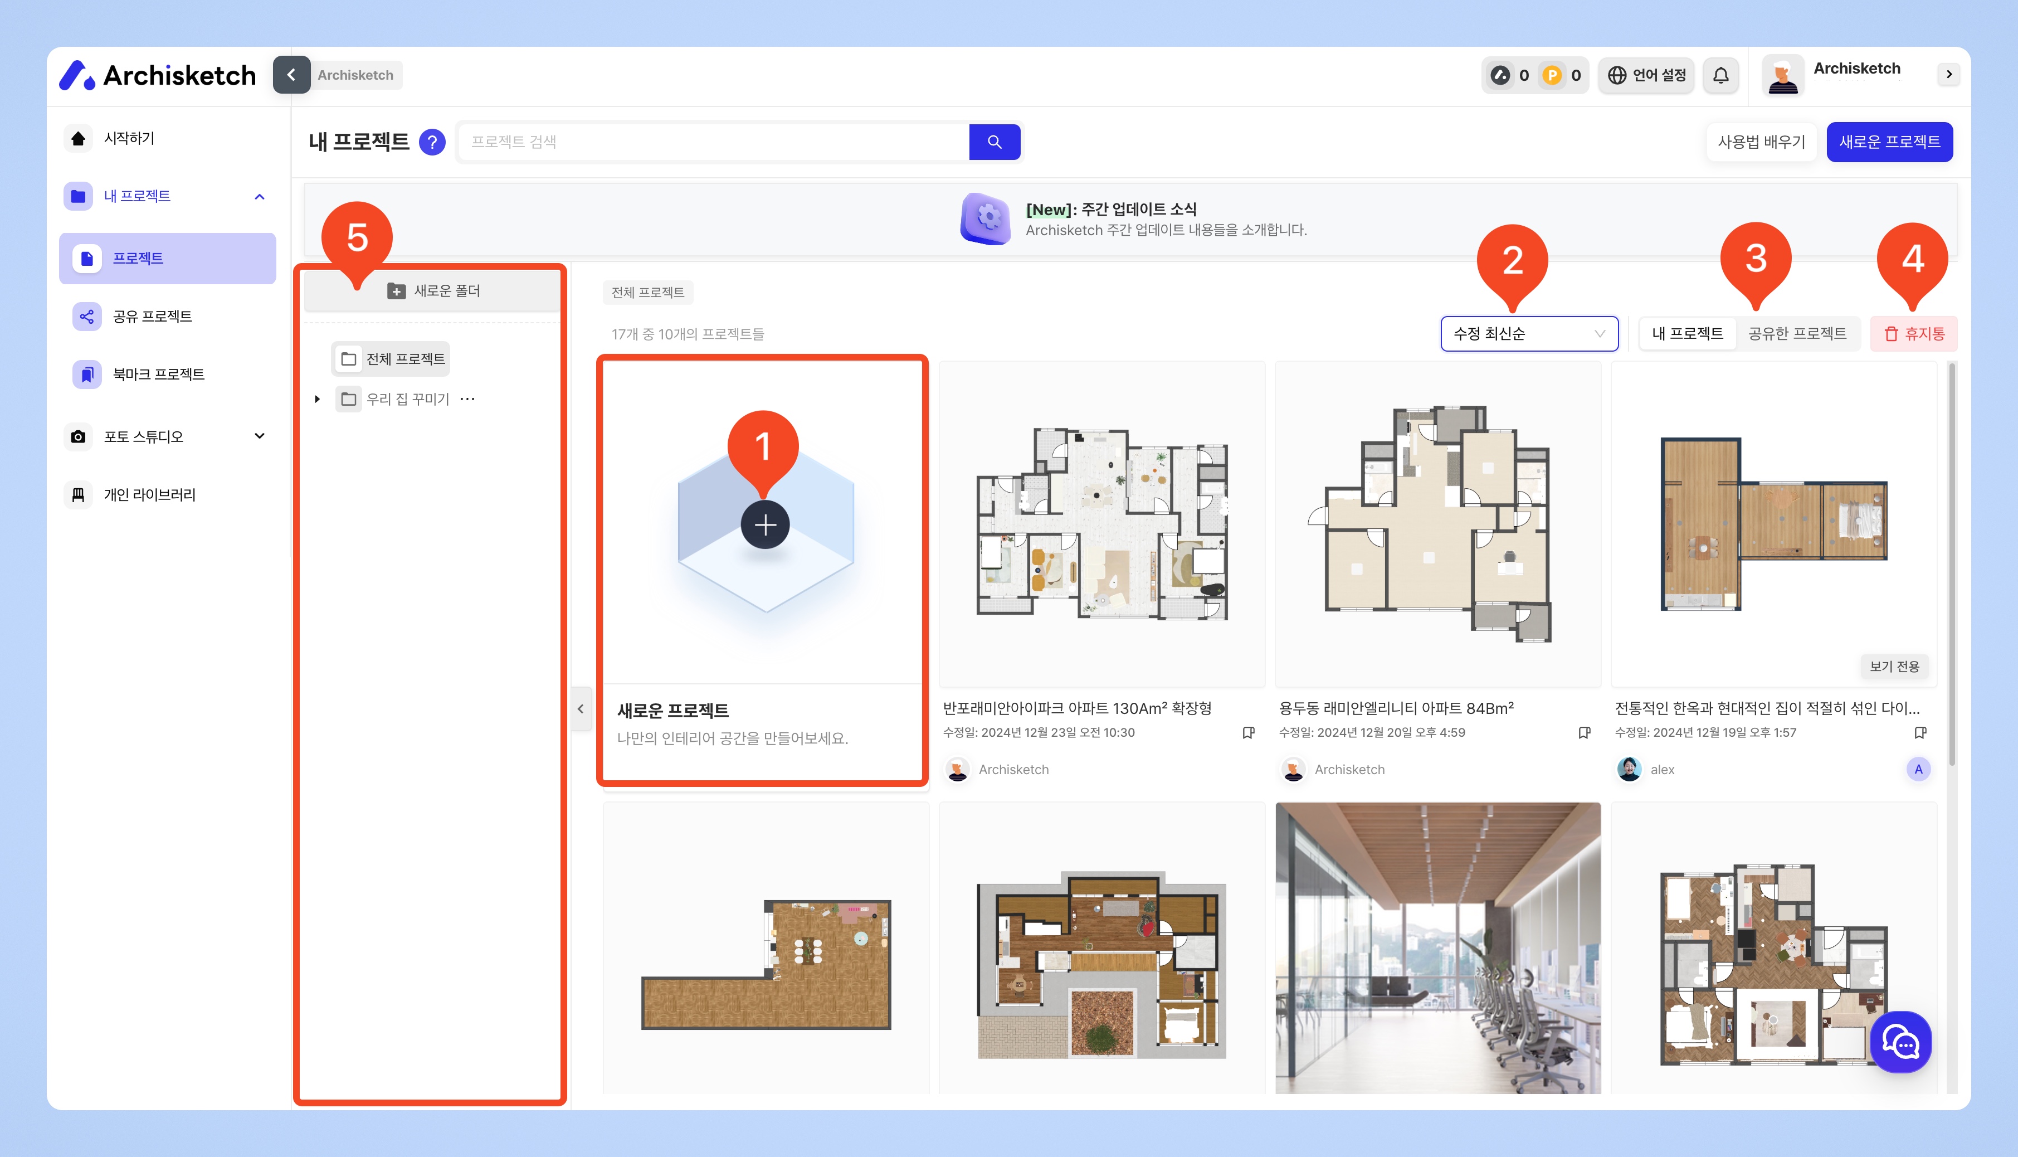
Task: Open 북마크 프로젝트 in the sidebar
Action: tap(158, 375)
